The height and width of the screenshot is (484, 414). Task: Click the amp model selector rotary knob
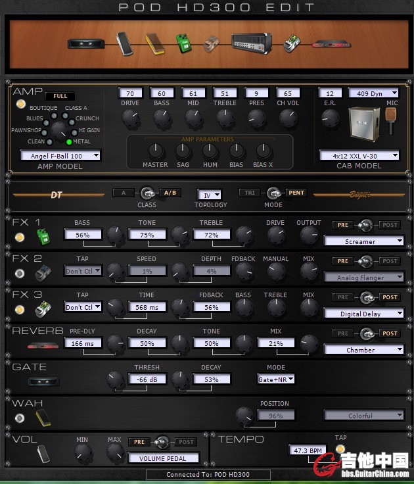(60, 130)
